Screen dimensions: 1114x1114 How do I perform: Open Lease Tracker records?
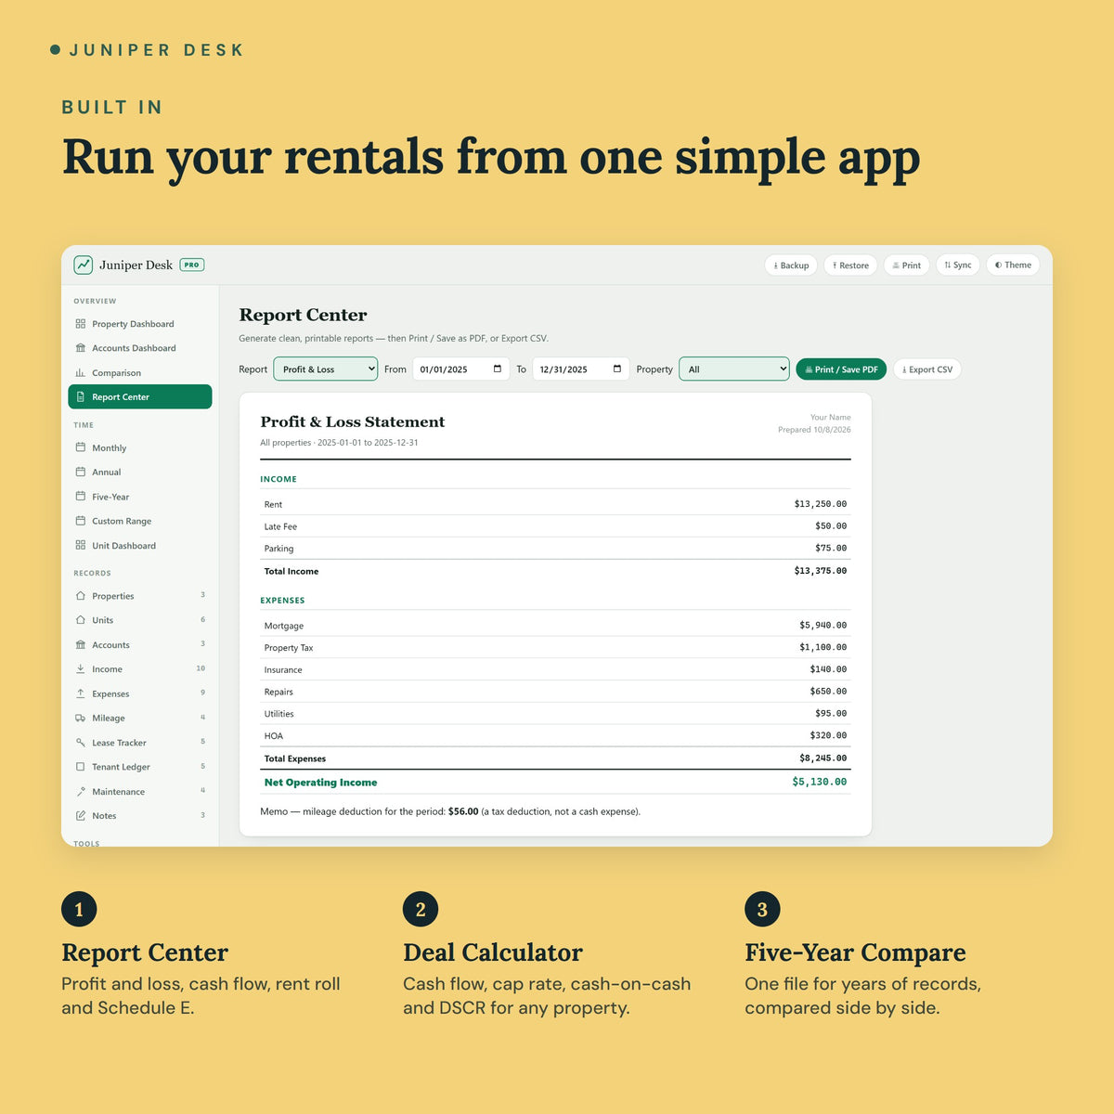click(x=139, y=743)
